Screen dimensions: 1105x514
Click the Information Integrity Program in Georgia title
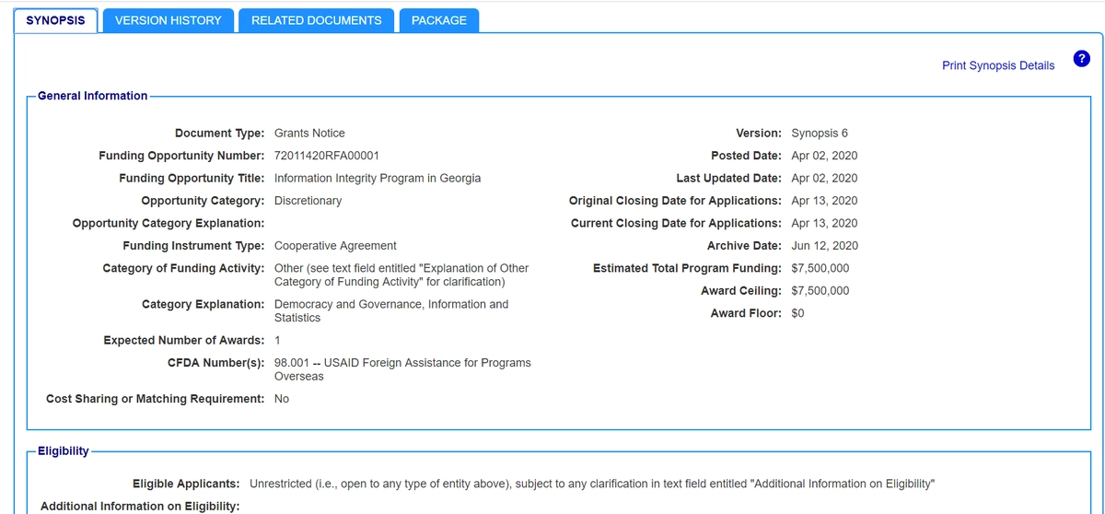pos(378,178)
